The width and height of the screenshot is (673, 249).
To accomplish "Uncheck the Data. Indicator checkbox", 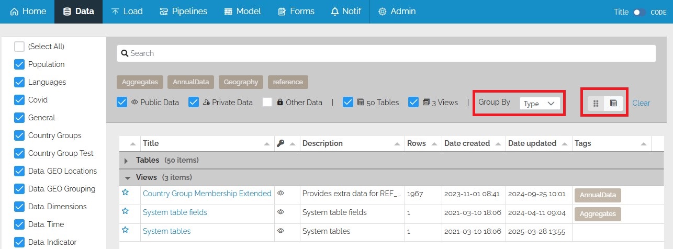I will (x=19, y=242).
